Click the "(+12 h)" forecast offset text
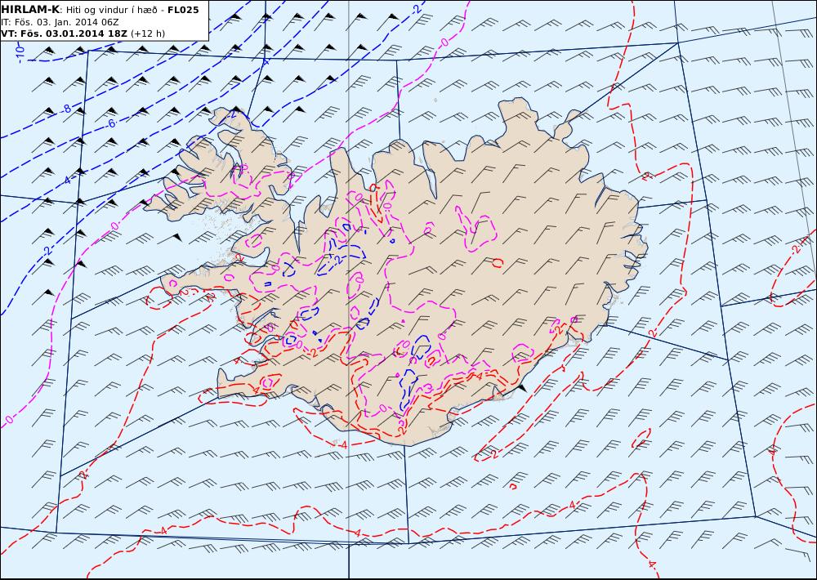Viewport: 817px width, 580px height. pyautogui.click(x=147, y=33)
